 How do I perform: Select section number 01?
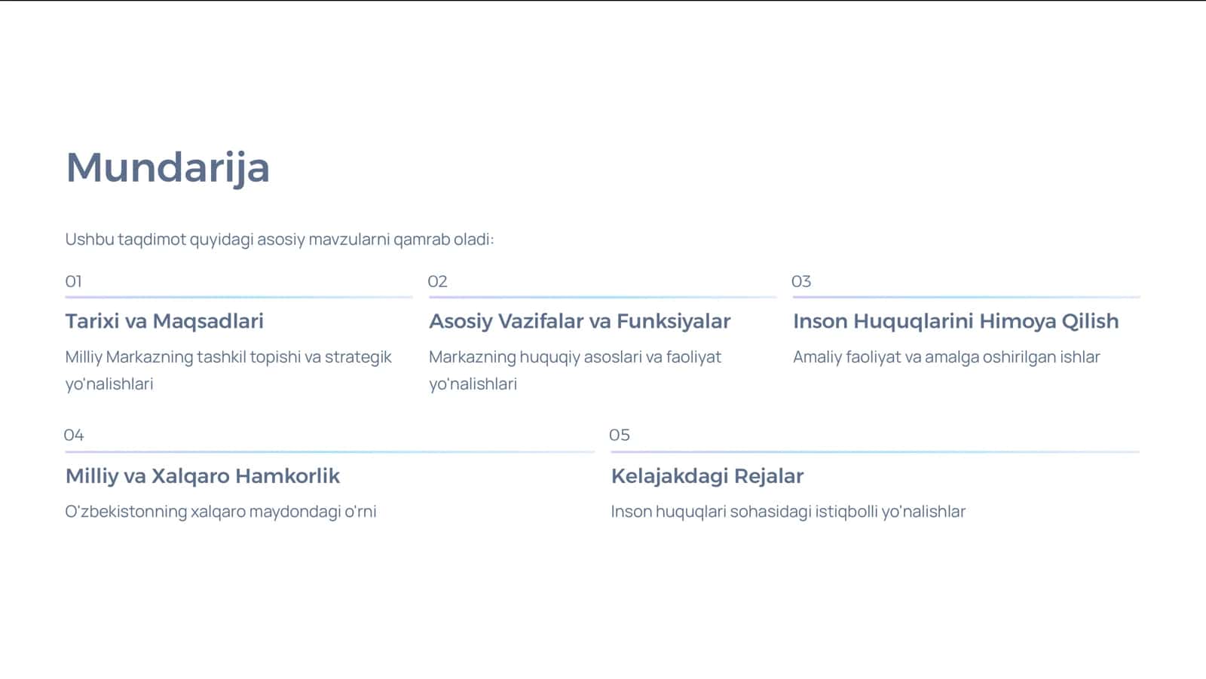[73, 281]
